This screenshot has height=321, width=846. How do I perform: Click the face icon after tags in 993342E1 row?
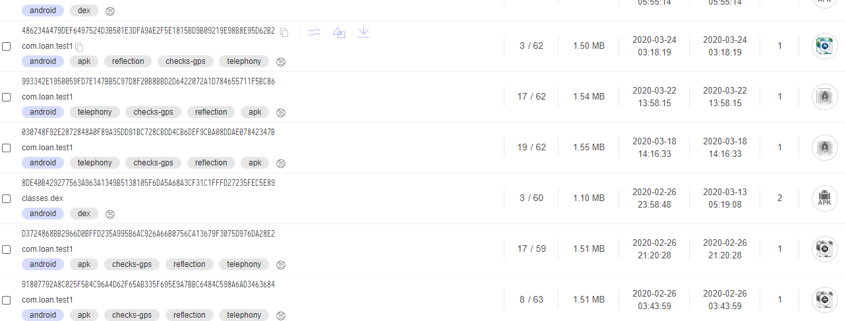pyautogui.click(x=281, y=113)
